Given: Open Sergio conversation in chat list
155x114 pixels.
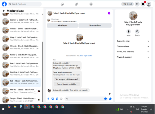Looking at the screenshot, I should pos(21,100).
